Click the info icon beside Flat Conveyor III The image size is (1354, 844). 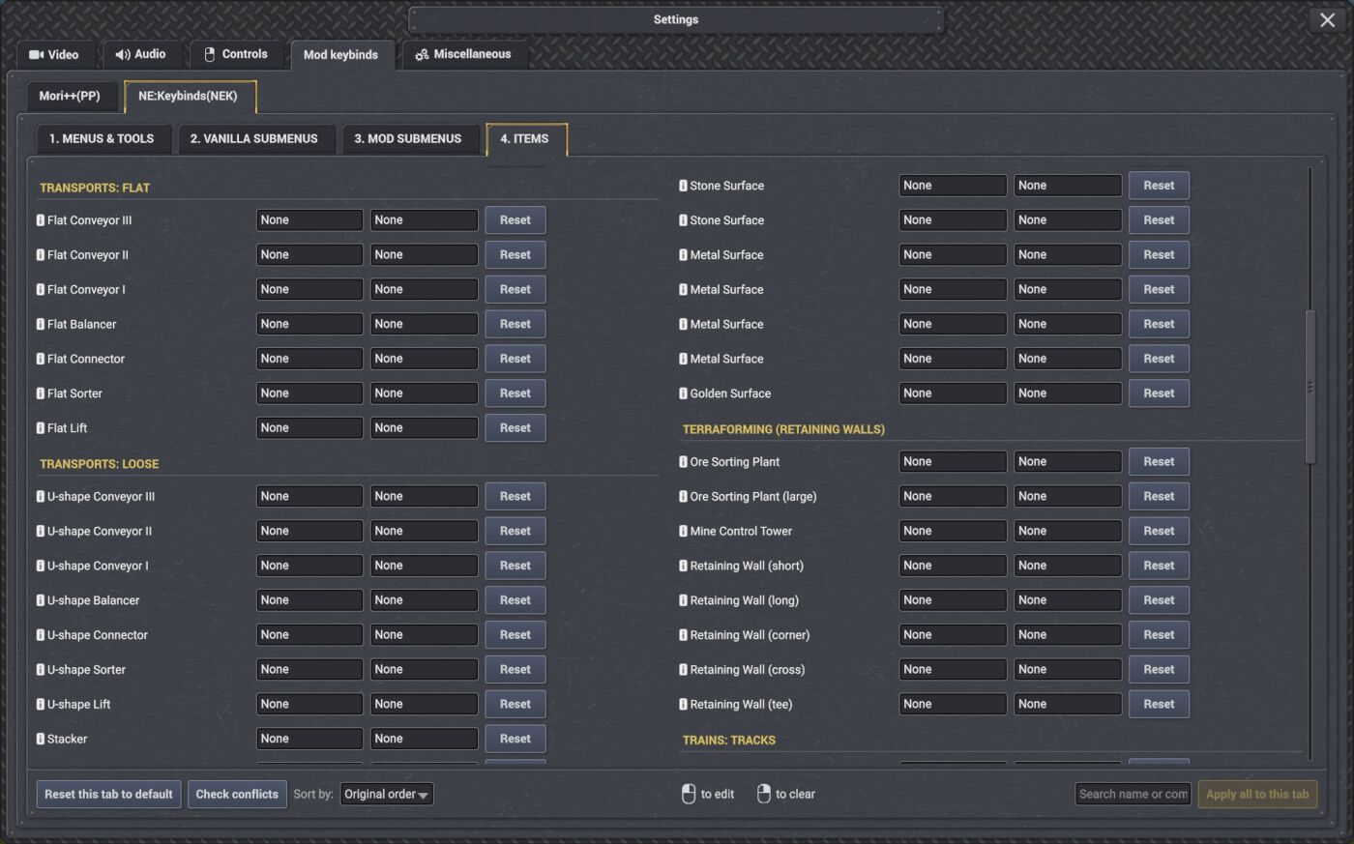point(41,220)
